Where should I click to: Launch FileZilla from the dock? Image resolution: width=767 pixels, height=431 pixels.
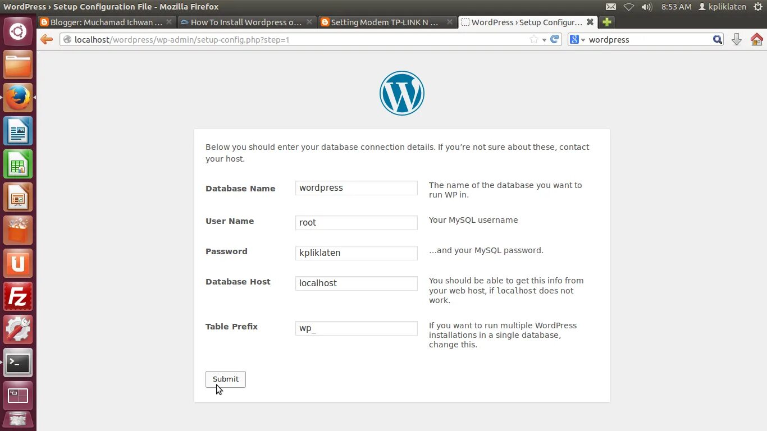tap(18, 297)
